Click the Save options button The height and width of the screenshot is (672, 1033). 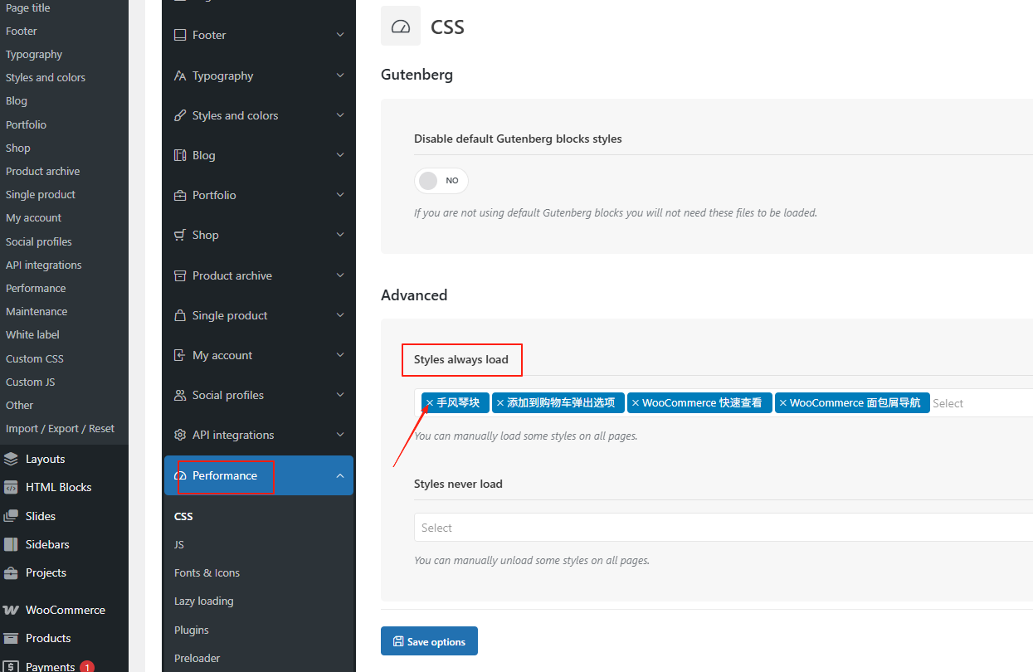click(x=429, y=641)
